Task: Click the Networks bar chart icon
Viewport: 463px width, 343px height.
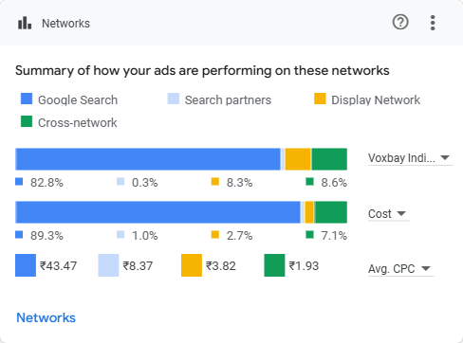Action: (x=25, y=23)
